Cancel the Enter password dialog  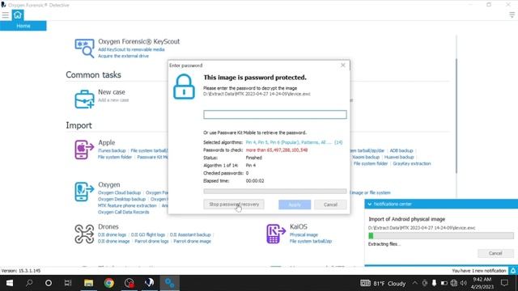pyautogui.click(x=330, y=205)
